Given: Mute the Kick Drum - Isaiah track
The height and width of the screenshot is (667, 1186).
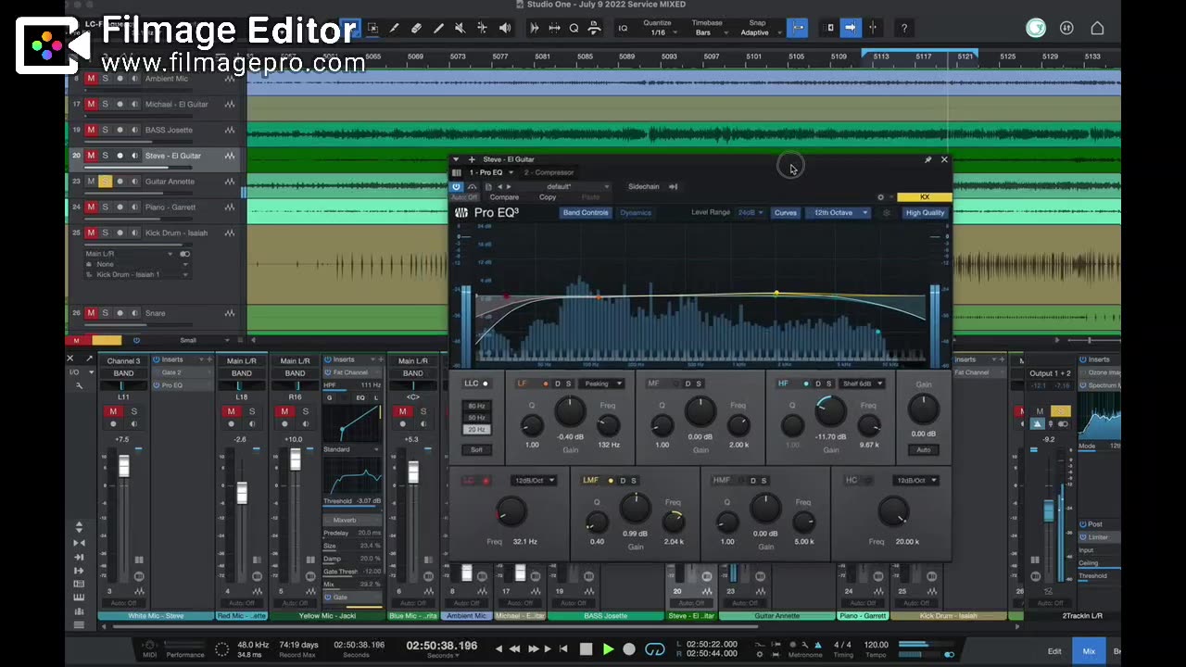Looking at the screenshot, I should 91,233.
